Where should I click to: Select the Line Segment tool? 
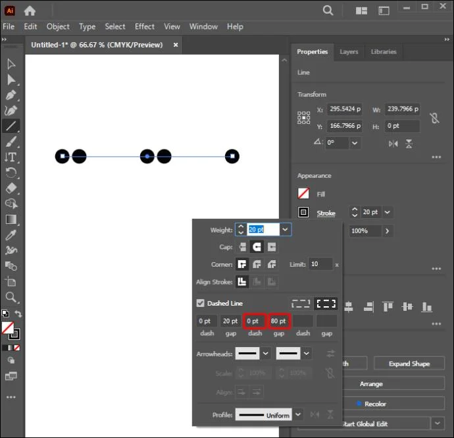point(11,126)
